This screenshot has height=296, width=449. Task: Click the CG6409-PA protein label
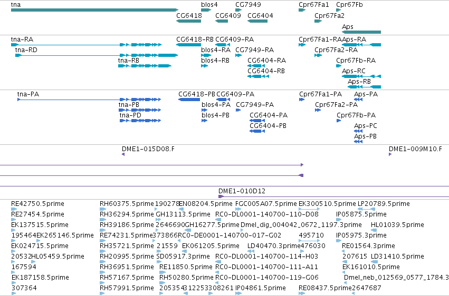[235, 94]
